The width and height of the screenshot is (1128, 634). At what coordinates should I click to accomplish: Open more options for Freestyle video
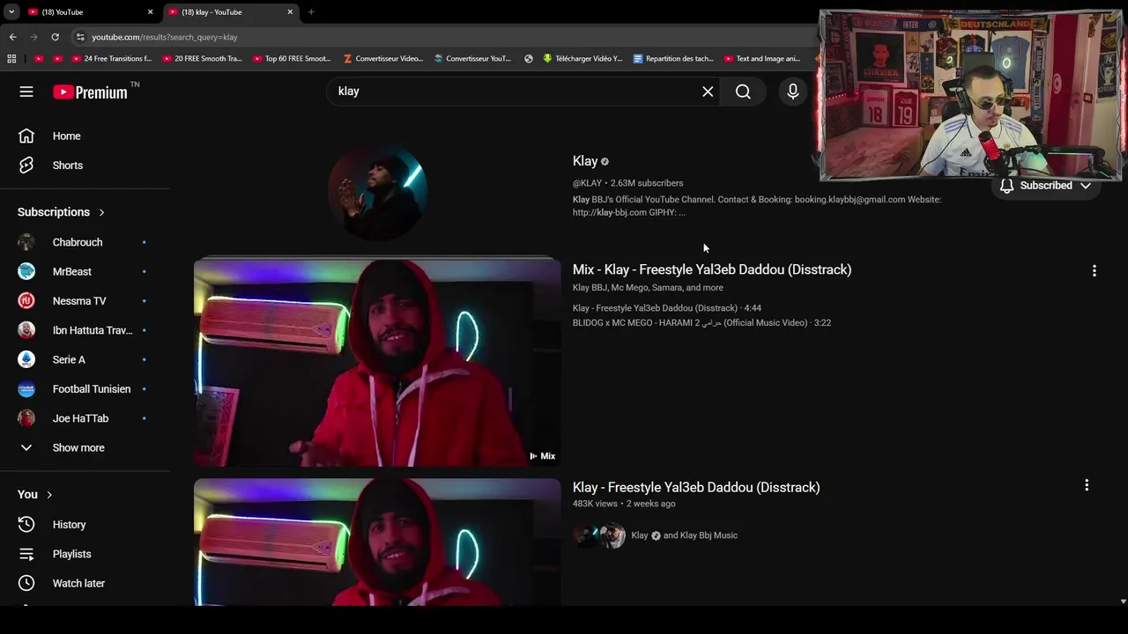click(x=1087, y=485)
